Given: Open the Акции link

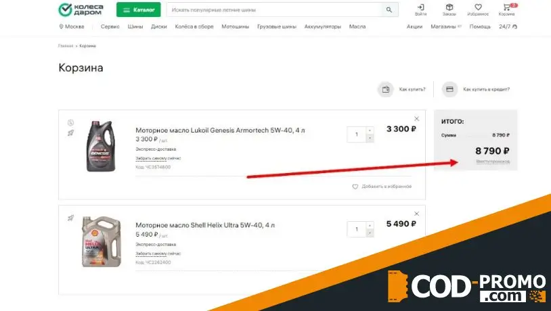Looking at the screenshot, I should (415, 26).
